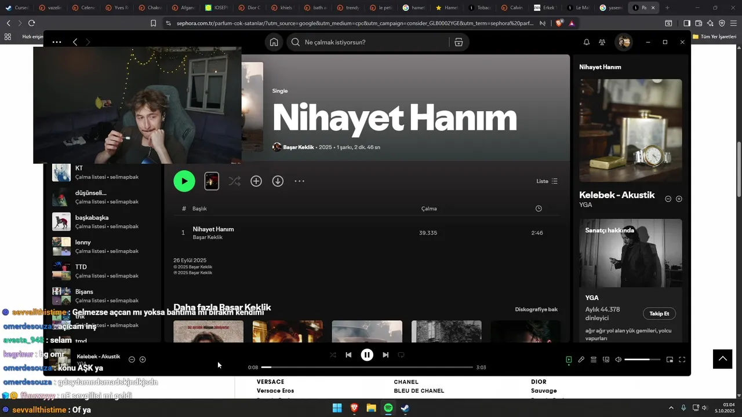
Task: Open the başkabaşka playlist
Action: tap(103, 222)
